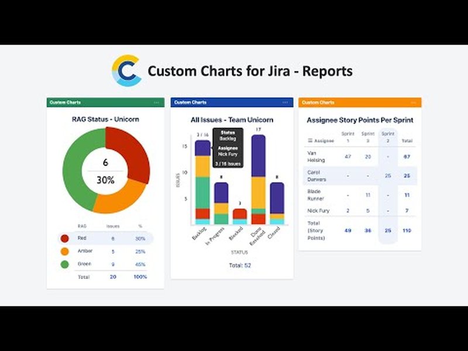Click the 'Custom Charts' title on orange header
468x351 pixels.
(318, 102)
